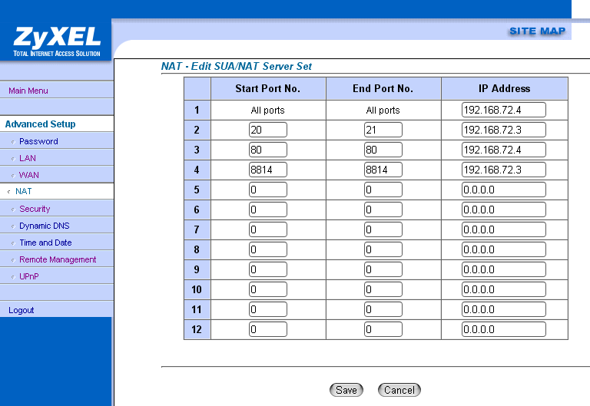Open the LAN setup page
Image resolution: width=590 pixels, height=406 pixels.
click(x=28, y=158)
